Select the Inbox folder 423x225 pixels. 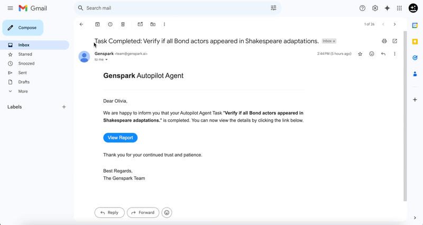pos(34,45)
